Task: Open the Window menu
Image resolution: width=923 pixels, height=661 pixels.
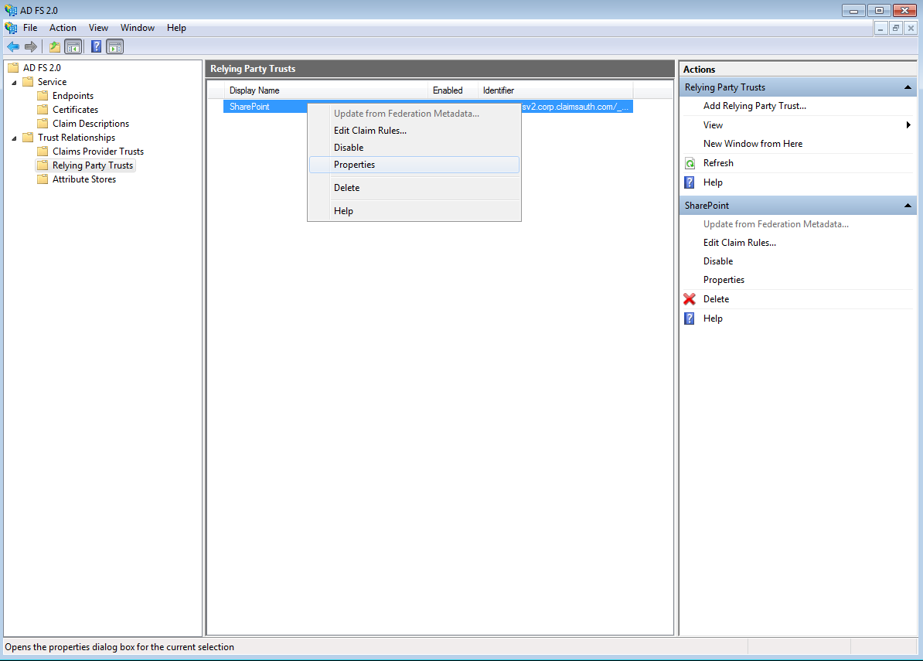Action: (x=137, y=28)
